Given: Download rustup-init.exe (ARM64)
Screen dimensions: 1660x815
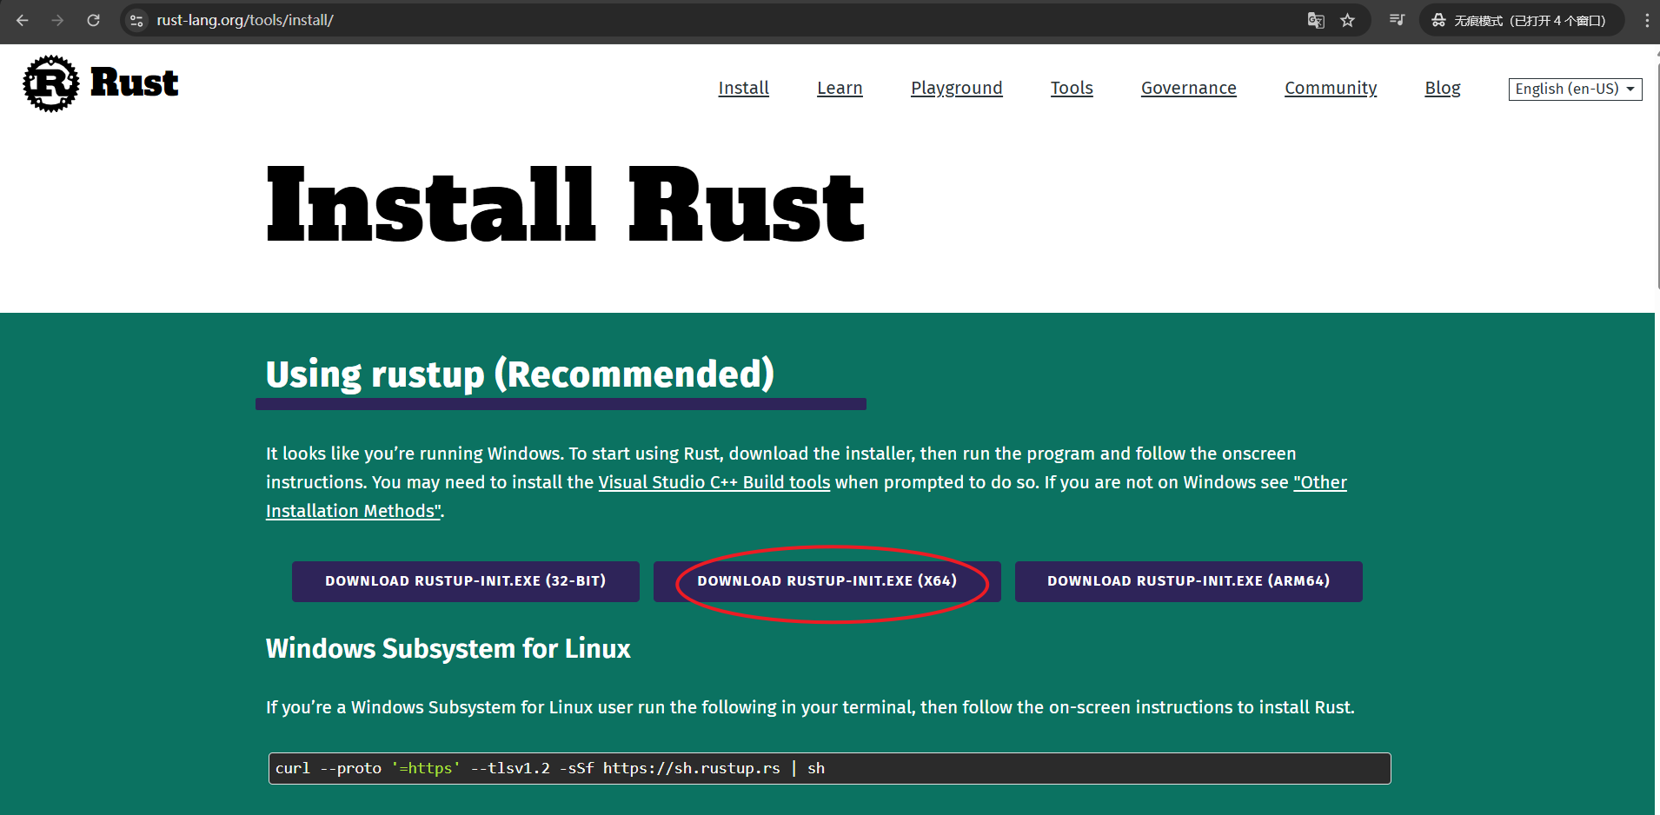Looking at the screenshot, I should point(1189,581).
